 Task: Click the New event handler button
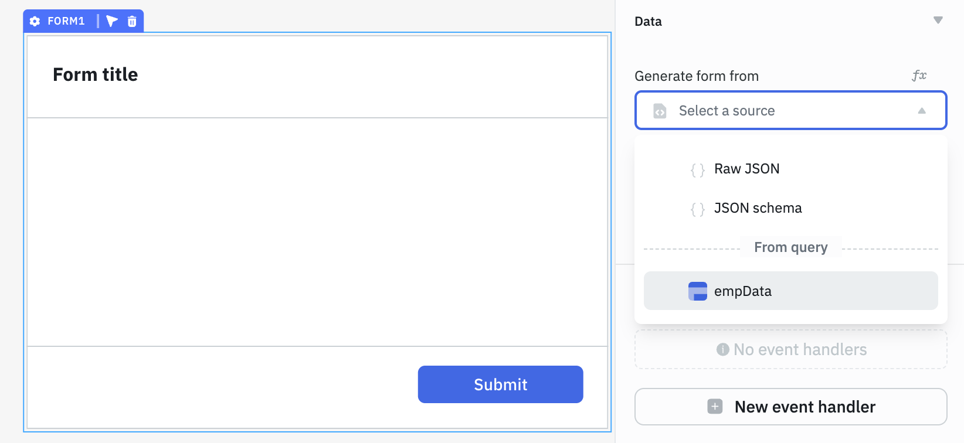790,406
